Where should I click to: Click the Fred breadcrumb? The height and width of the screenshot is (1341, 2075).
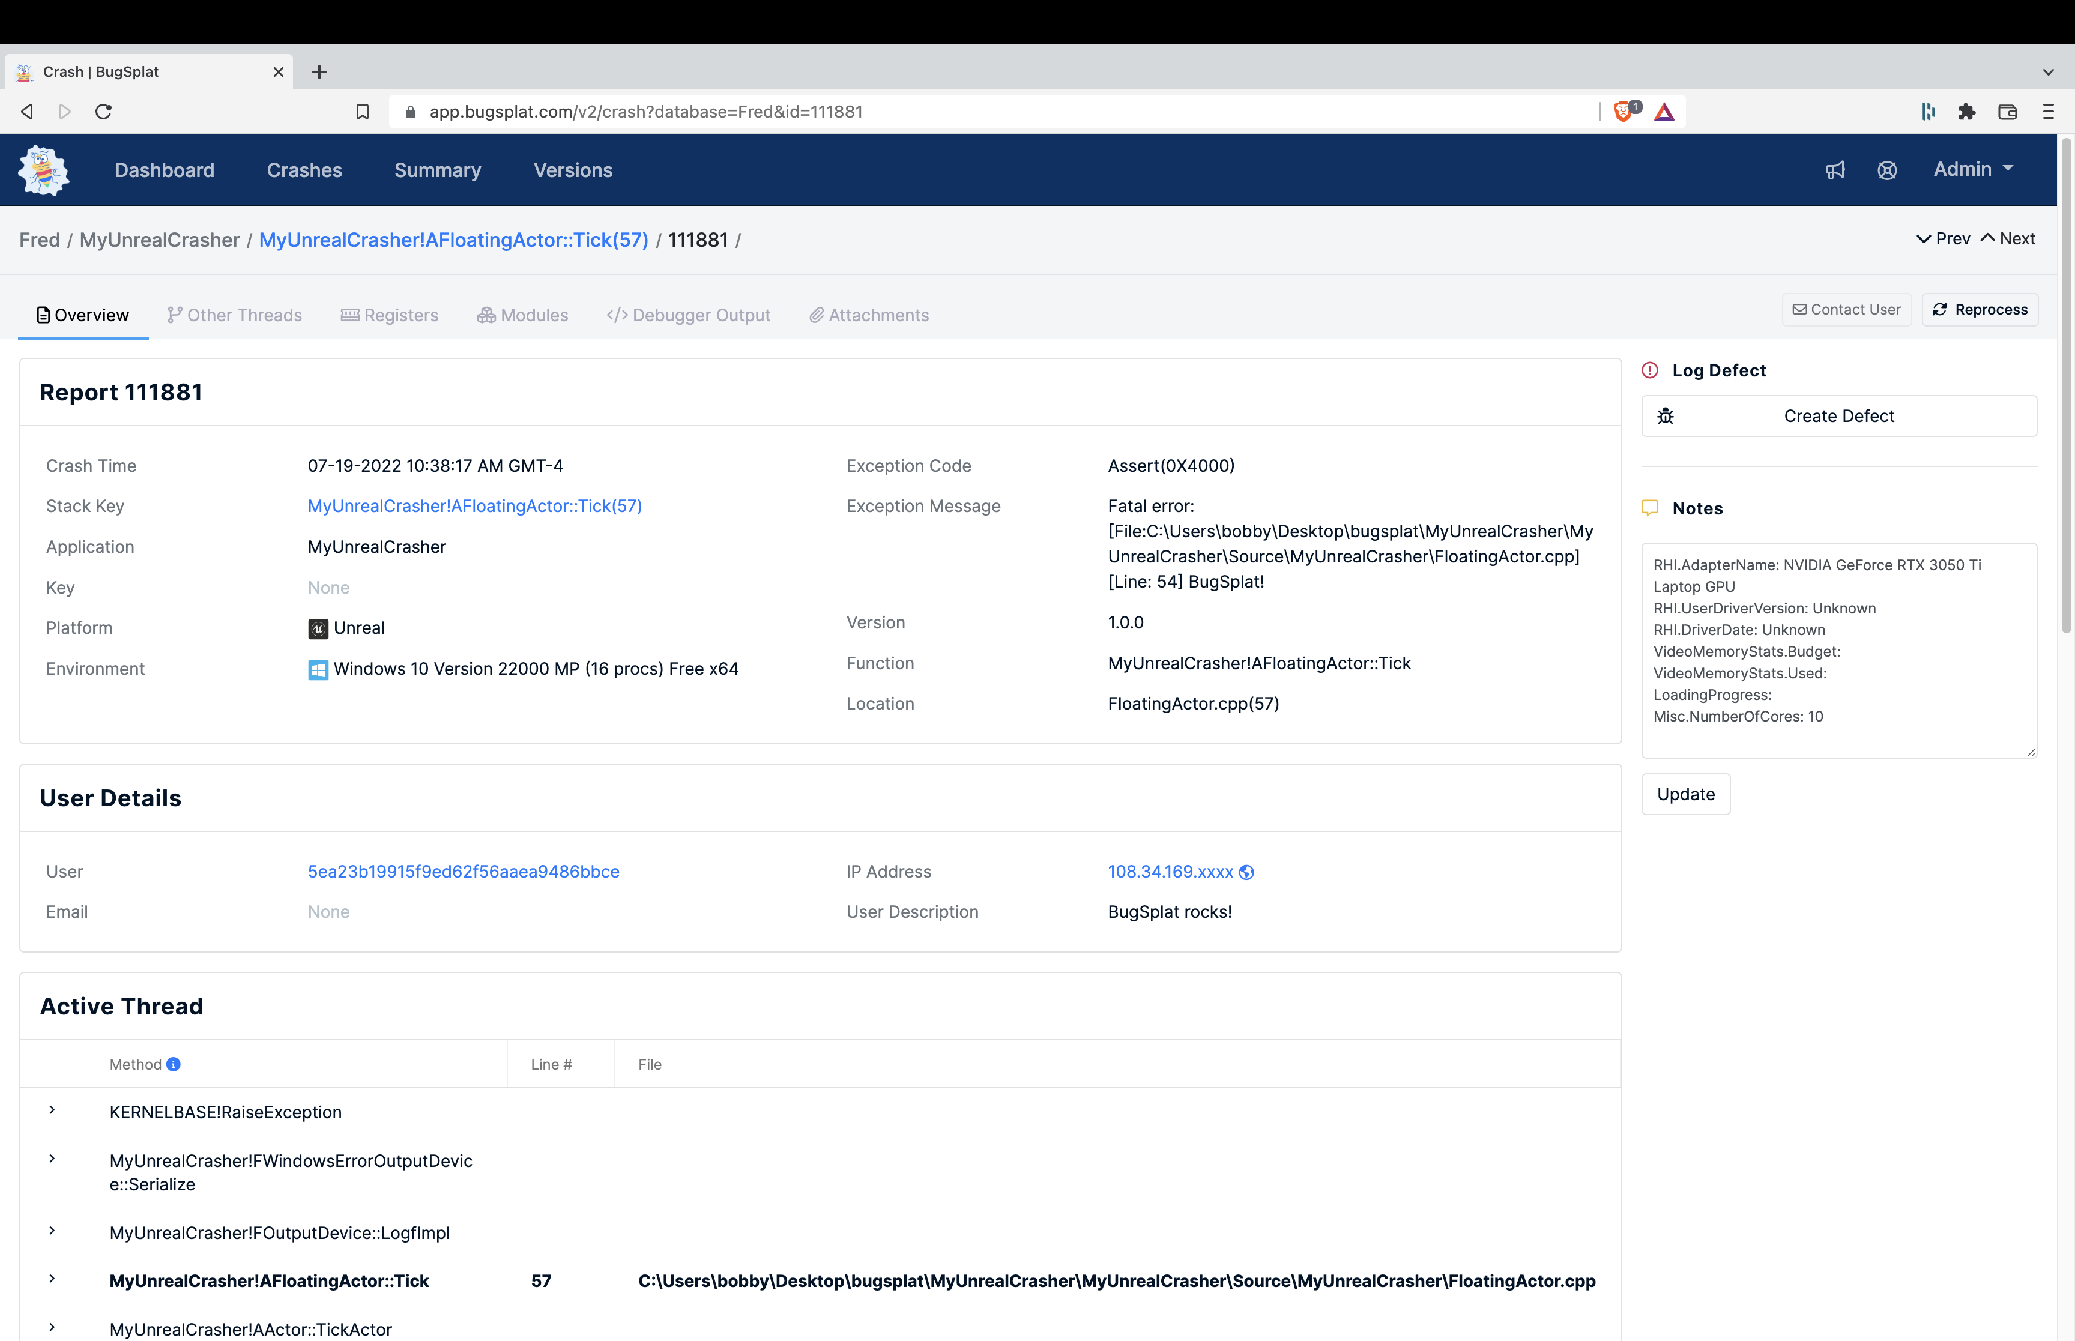coord(39,240)
